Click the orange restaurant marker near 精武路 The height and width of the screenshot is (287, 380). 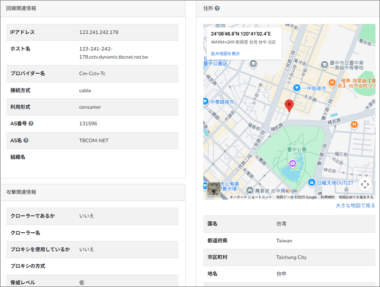click(354, 125)
